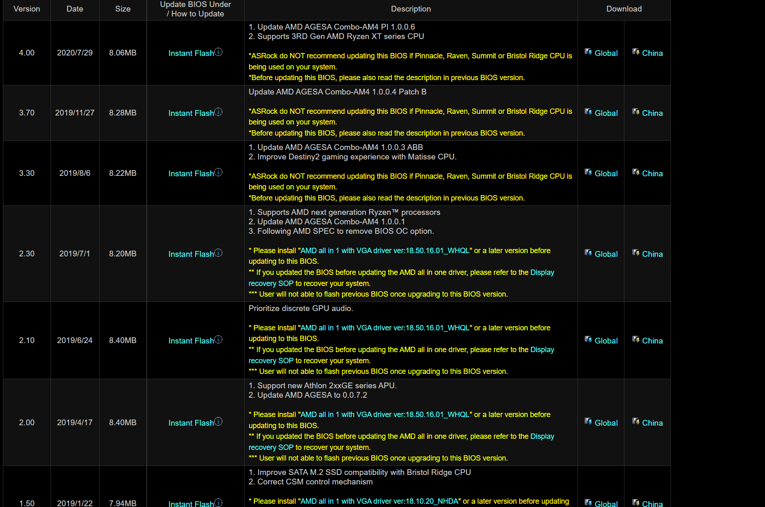Click the Download column header

pyautogui.click(x=624, y=9)
